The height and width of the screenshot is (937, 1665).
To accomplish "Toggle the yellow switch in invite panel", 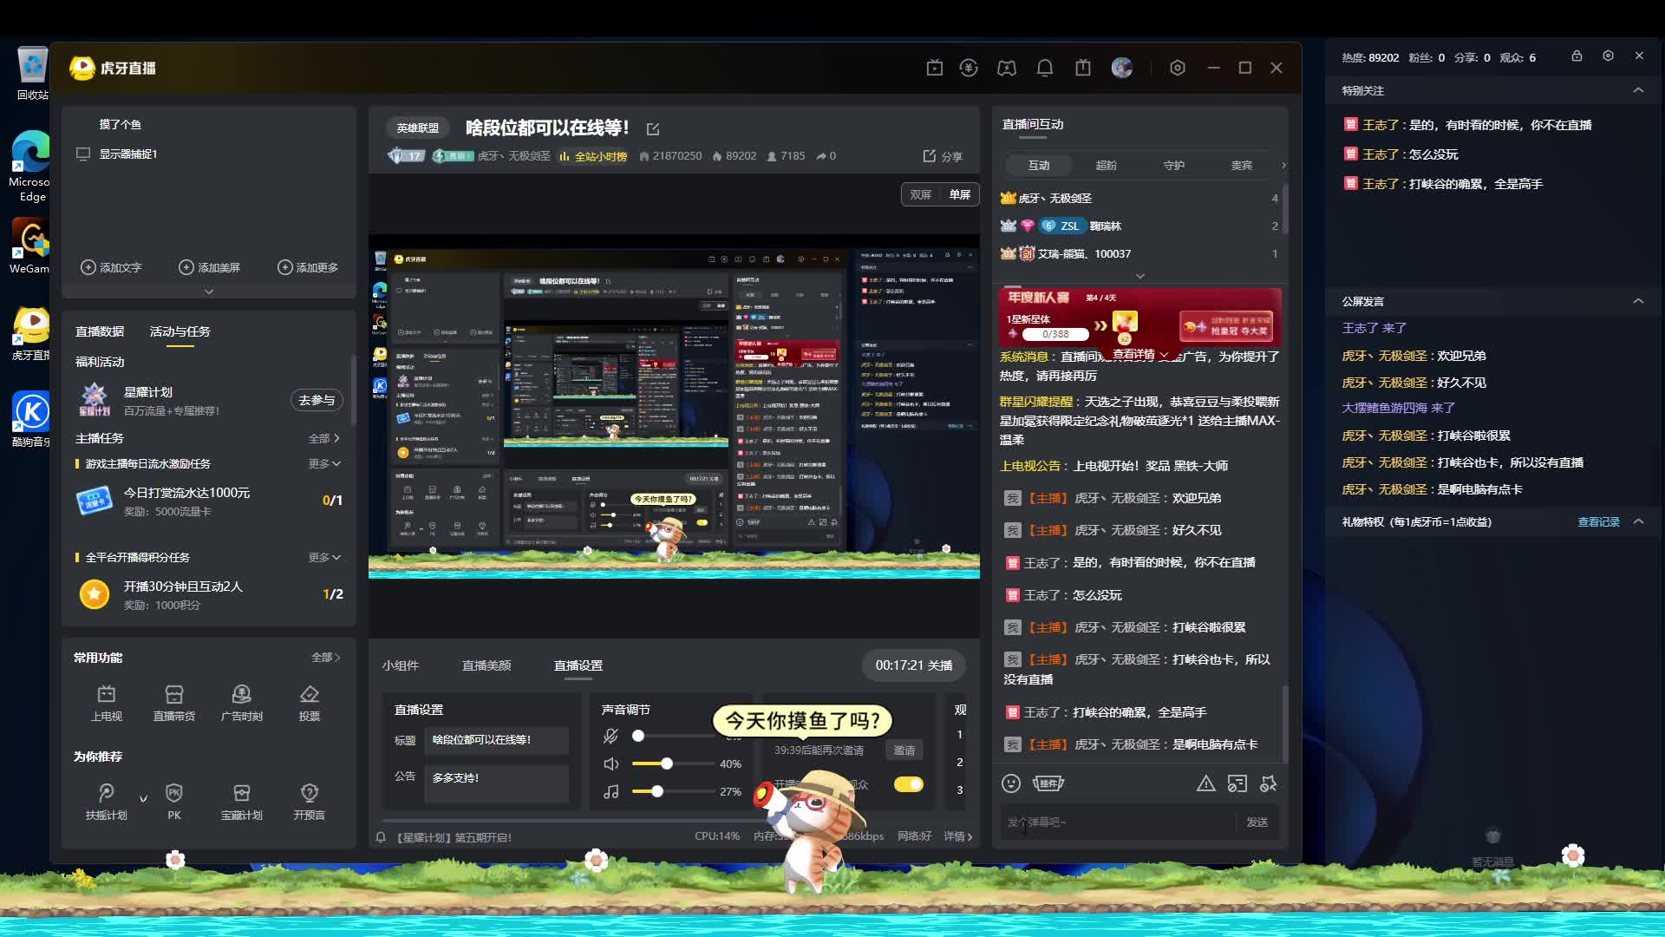I will click(x=908, y=784).
